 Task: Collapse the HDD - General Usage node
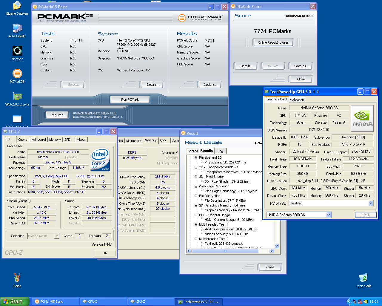pos(196,215)
